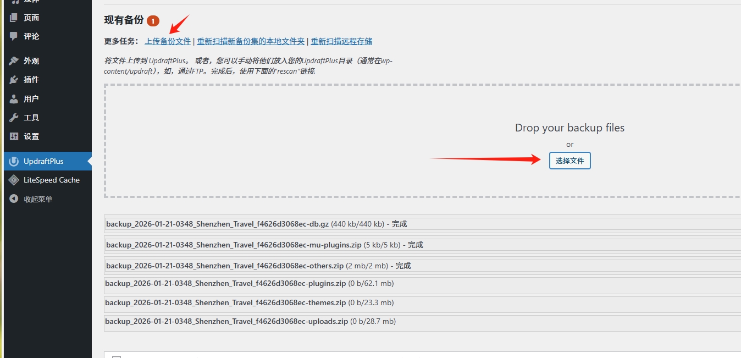Select the 插件 plug icon
Image resolution: width=741 pixels, height=358 pixels.
click(x=14, y=80)
